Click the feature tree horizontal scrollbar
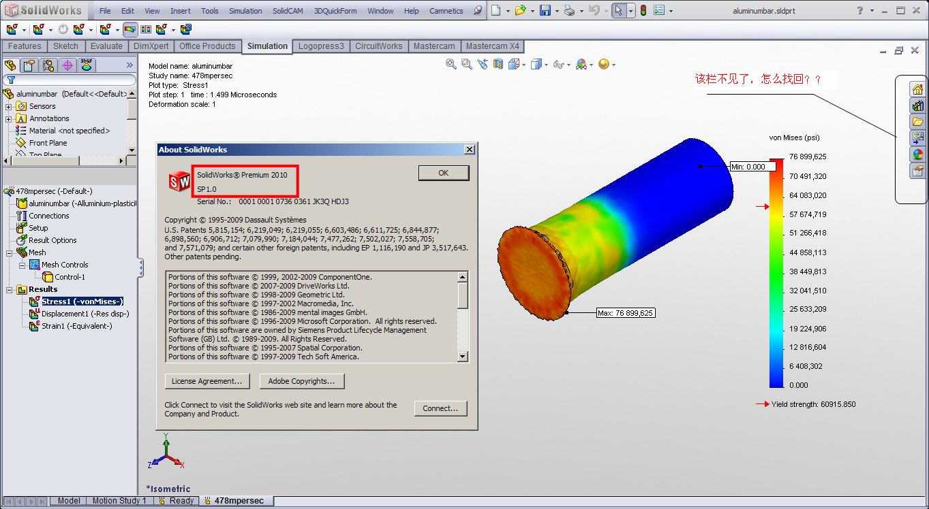 click(x=65, y=161)
